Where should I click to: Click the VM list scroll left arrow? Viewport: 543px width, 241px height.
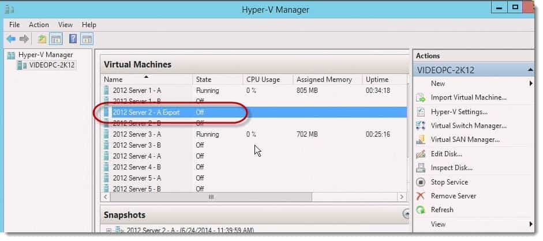pyautogui.click(x=106, y=197)
